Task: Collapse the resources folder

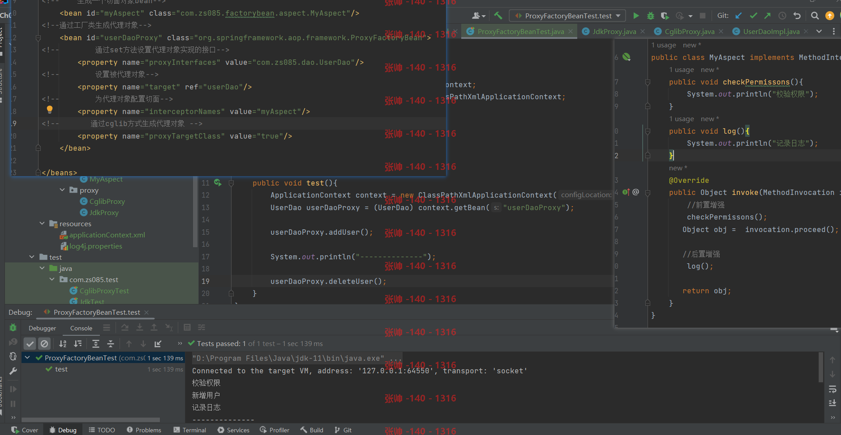Action: click(42, 224)
